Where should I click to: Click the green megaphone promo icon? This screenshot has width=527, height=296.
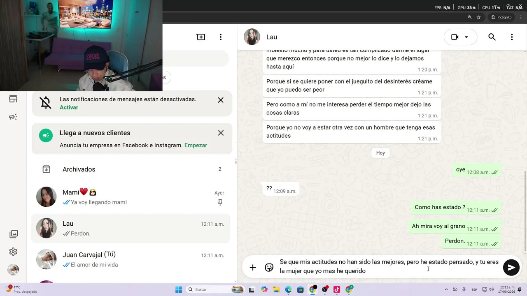[x=46, y=135]
